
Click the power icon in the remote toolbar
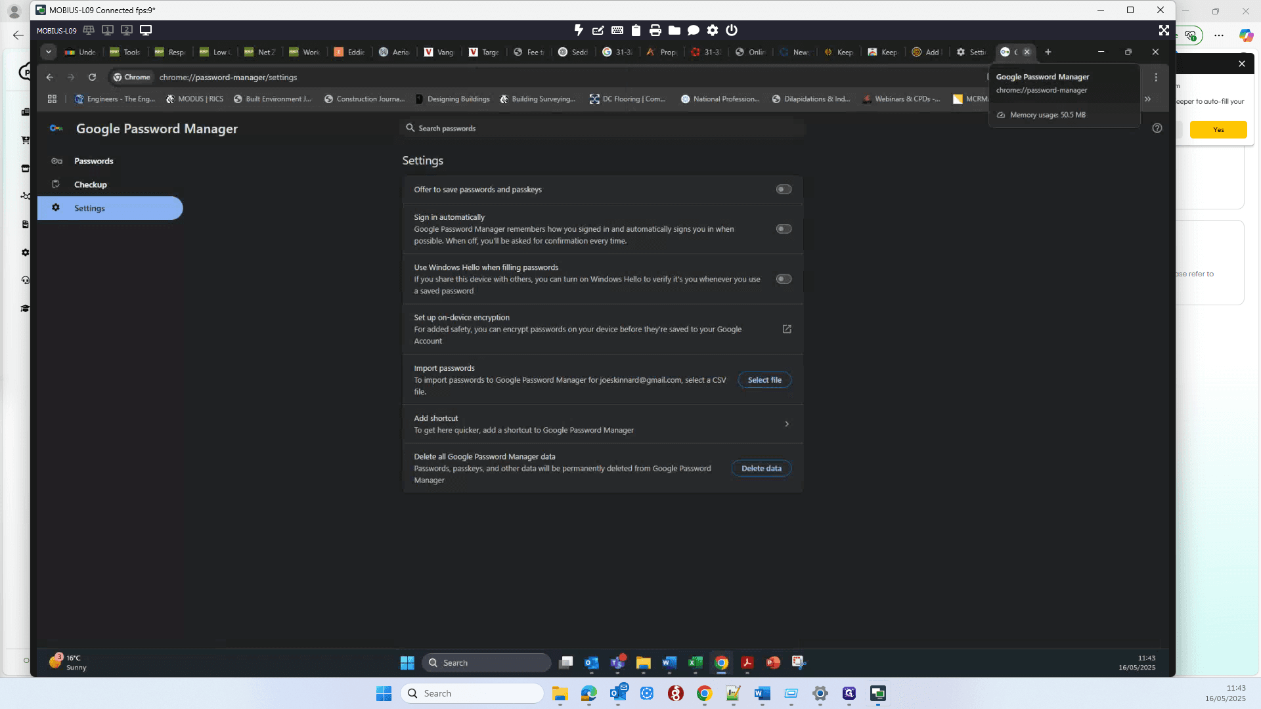731,30
